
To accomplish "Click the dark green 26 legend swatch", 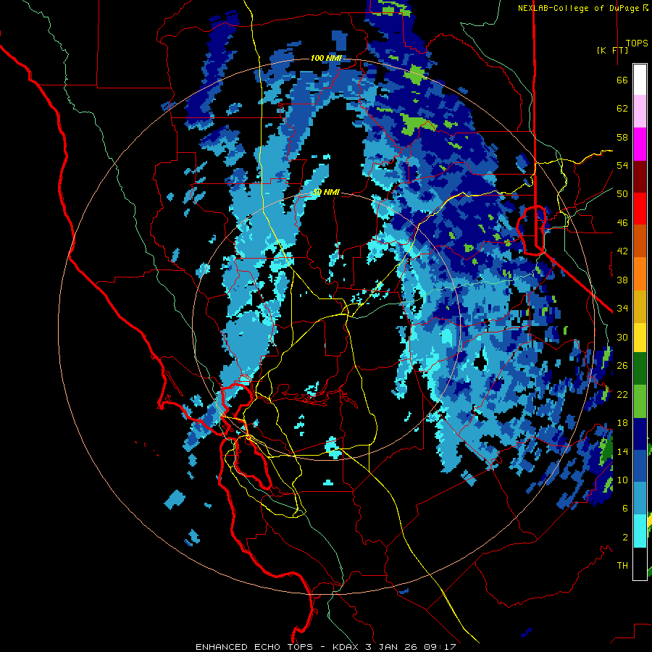I will click(x=640, y=369).
